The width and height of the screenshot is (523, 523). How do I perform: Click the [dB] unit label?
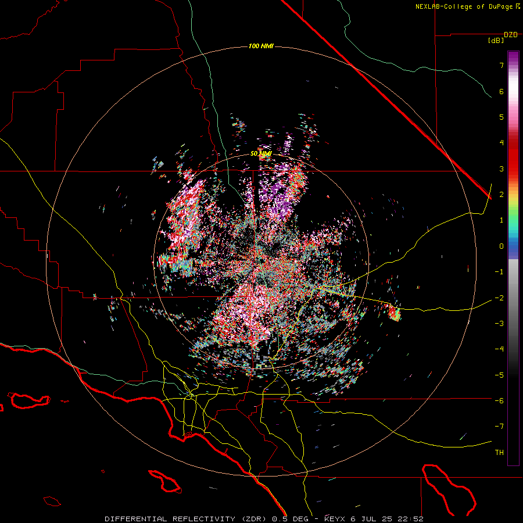(x=496, y=41)
